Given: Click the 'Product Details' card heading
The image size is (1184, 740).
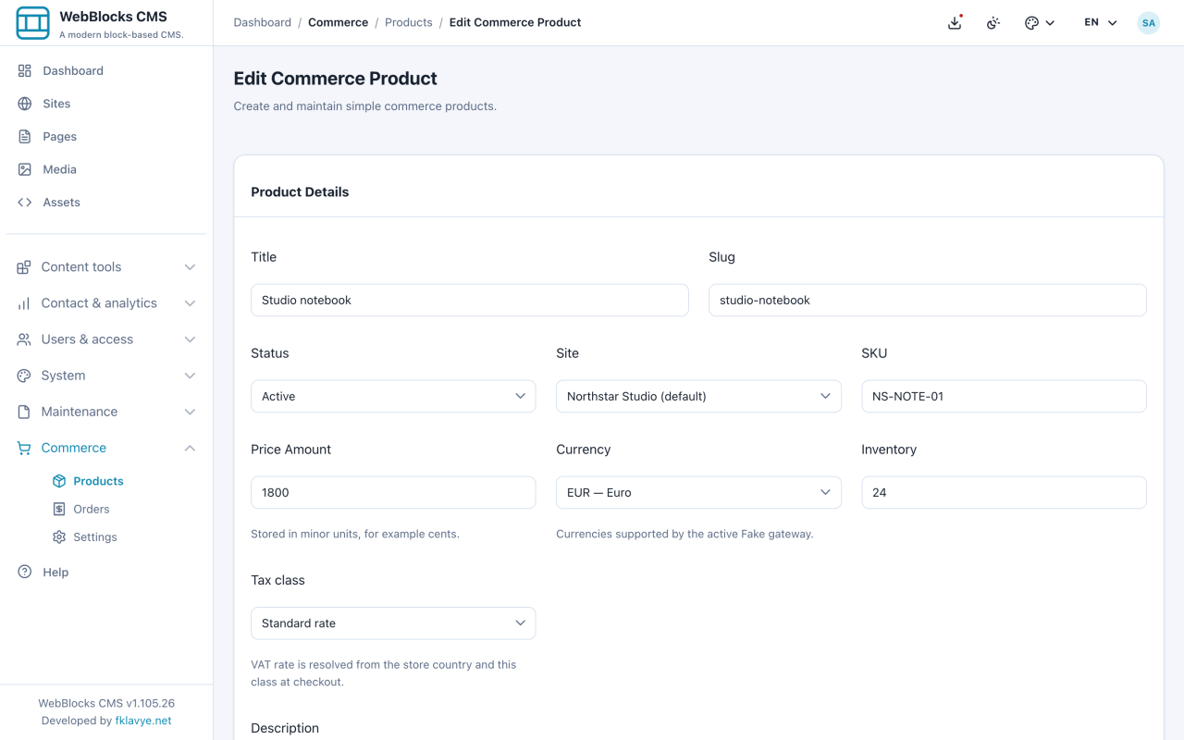Looking at the screenshot, I should [300, 192].
